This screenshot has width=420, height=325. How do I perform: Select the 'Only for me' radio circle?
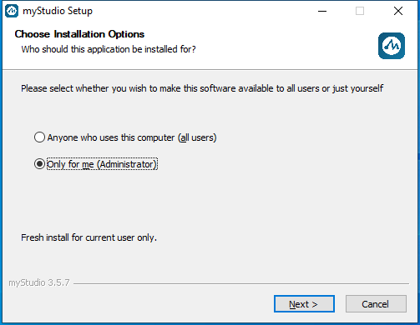click(39, 164)
